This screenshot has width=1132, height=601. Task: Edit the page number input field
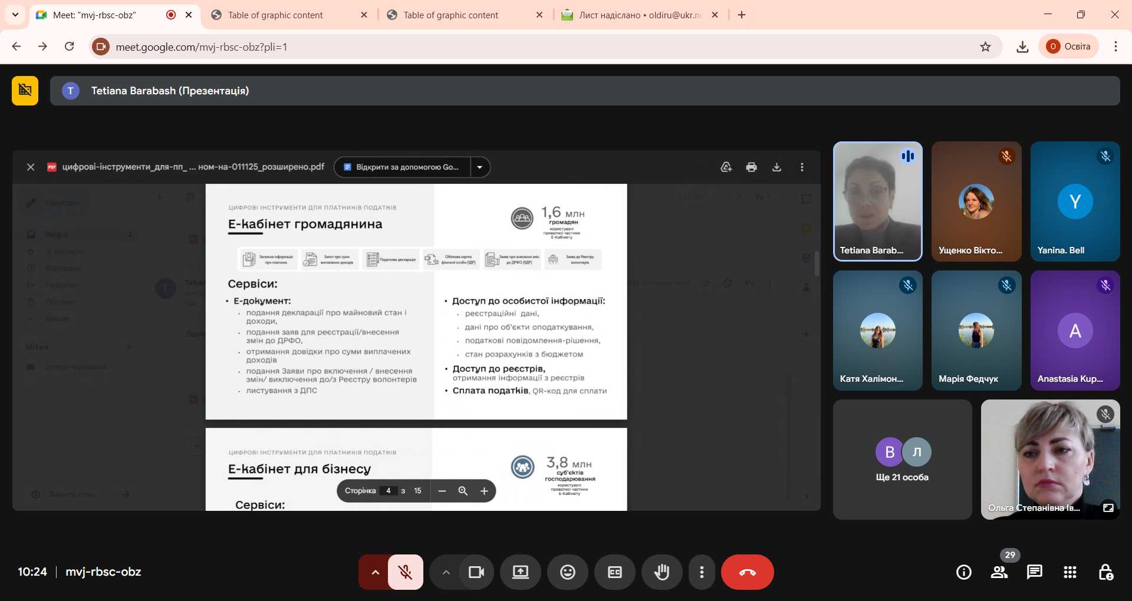coord(388,490)
